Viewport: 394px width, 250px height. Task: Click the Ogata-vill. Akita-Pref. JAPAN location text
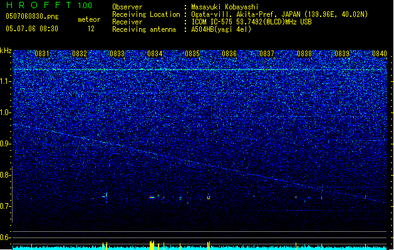click(x=279, y=14)
